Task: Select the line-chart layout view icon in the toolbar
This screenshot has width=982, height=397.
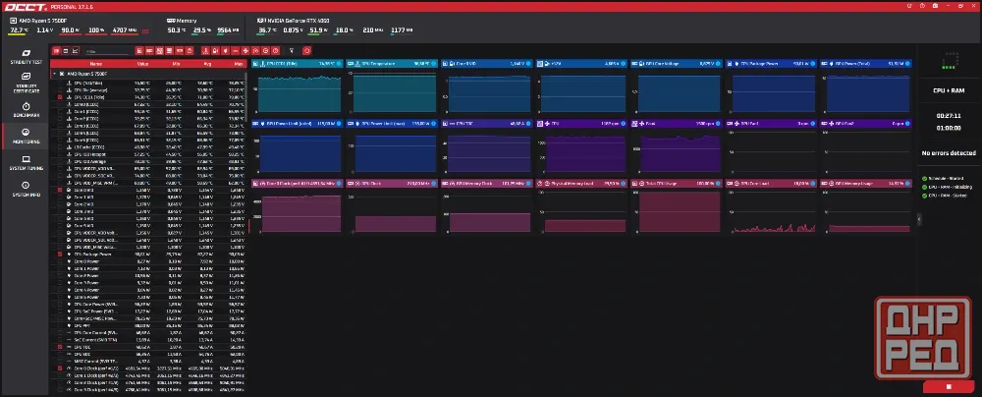Action: tap(76, 51)
